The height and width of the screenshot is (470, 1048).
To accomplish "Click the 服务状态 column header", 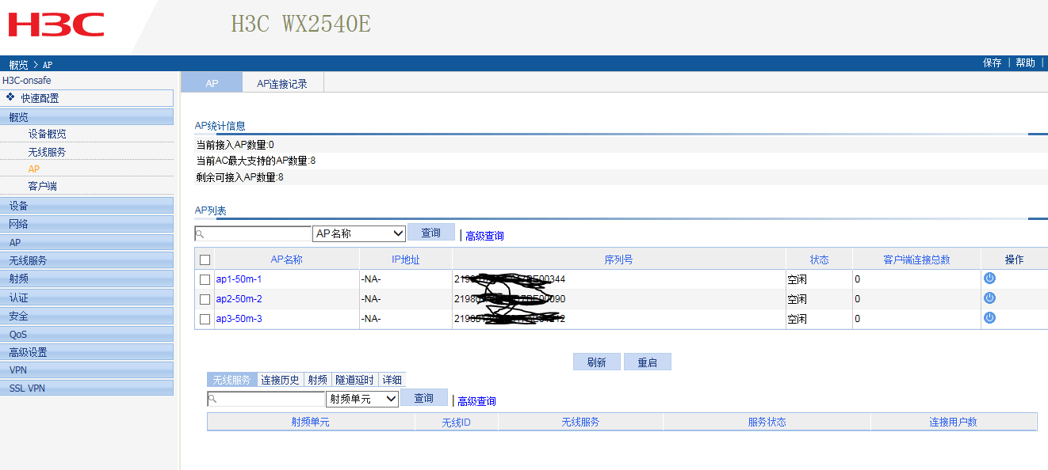I will pos(767,422).
